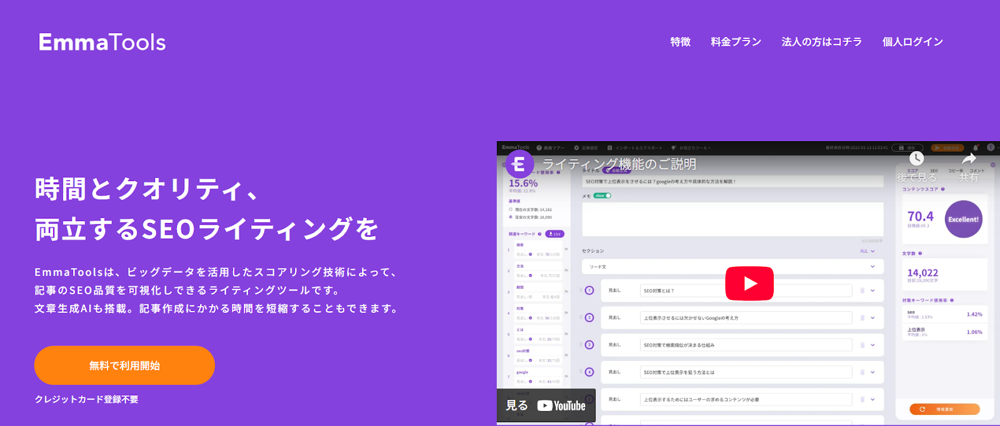Image resolution: width=1000 pixels, height=426 pixels.
Task: Click the help icon beside 対策キーワード使用率
Action: pos(952,300)
